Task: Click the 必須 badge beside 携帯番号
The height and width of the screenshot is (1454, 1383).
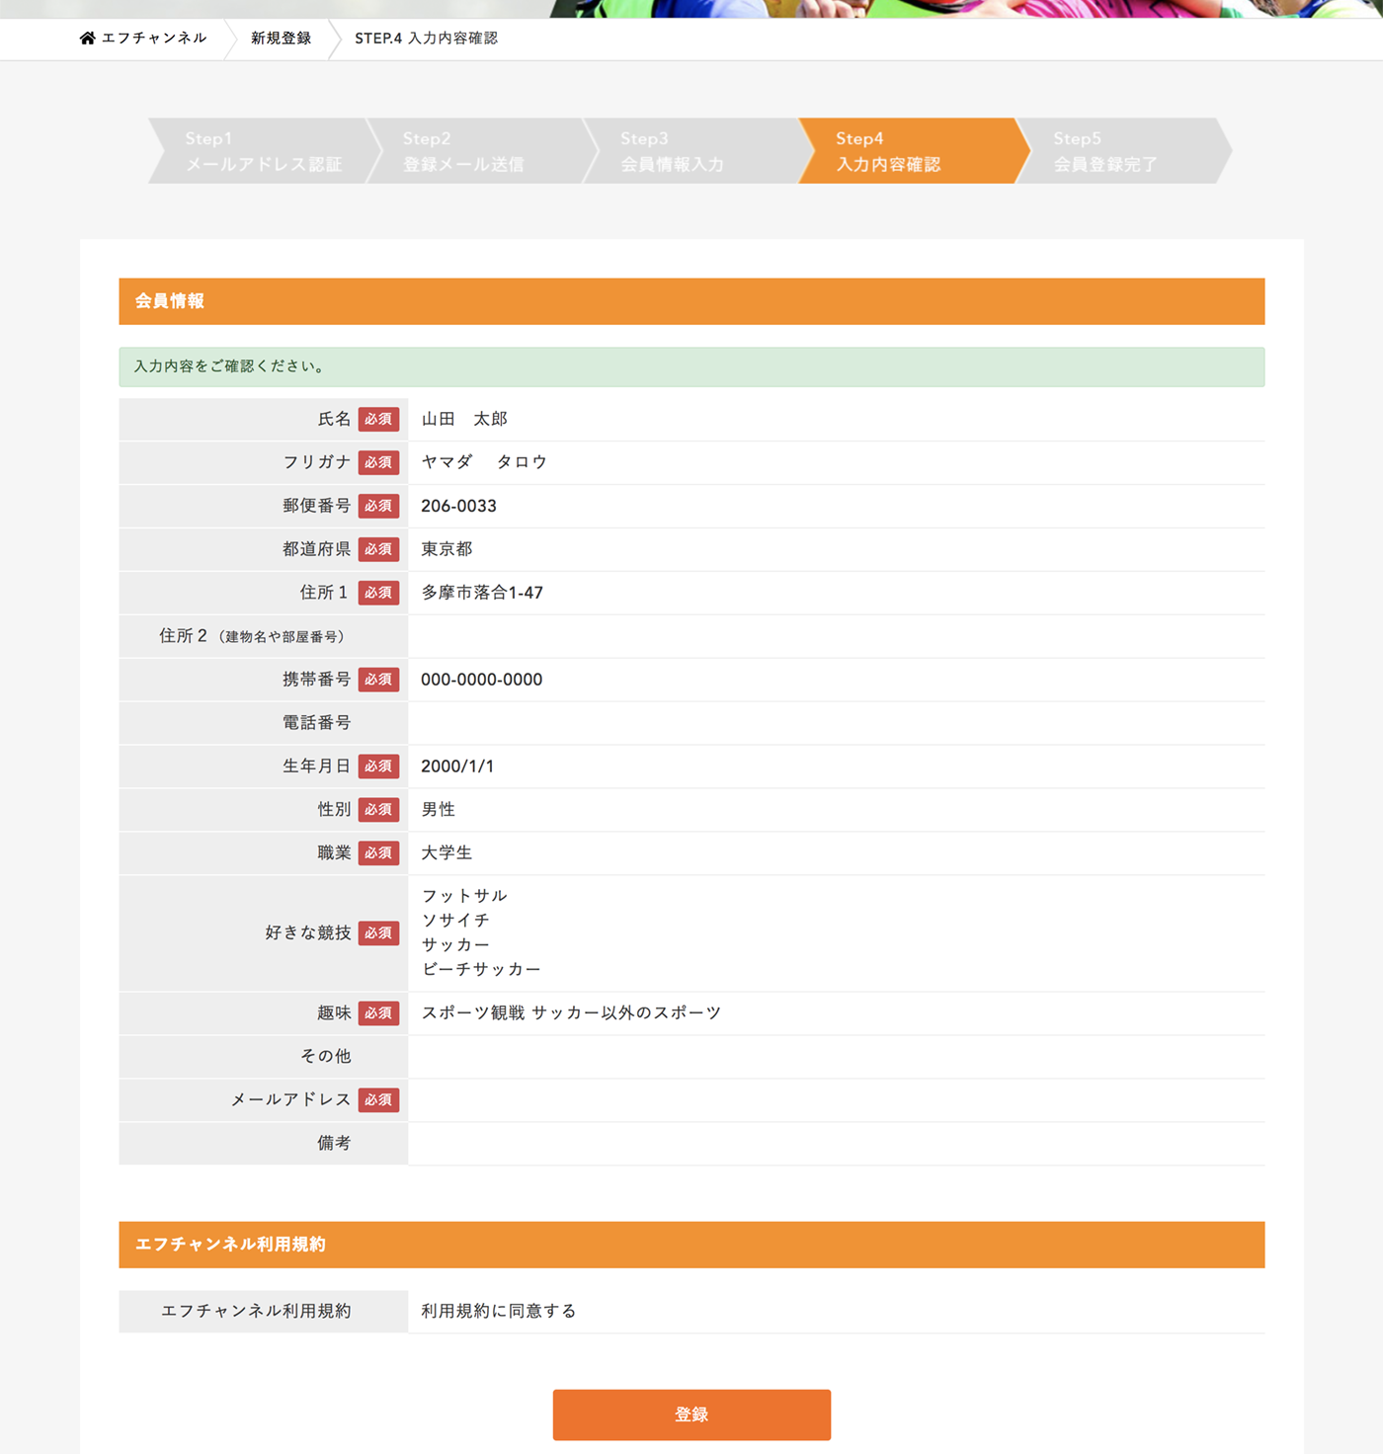Action: tap(378, 680)
